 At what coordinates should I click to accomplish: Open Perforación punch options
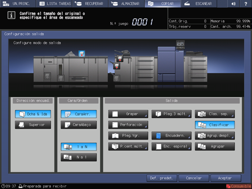point(128,125)
